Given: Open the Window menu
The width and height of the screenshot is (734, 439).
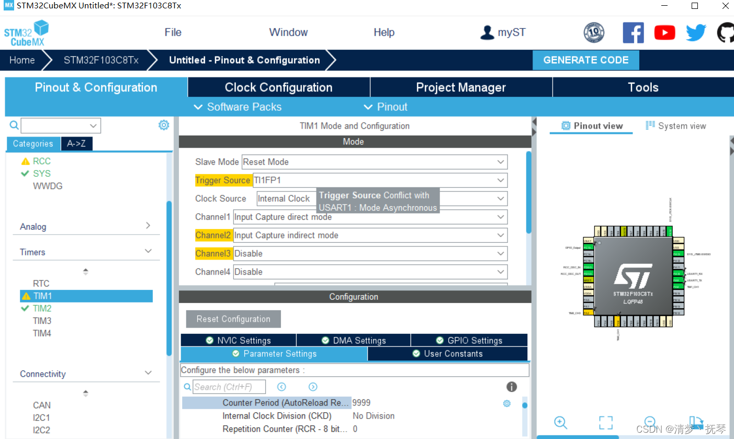Looking at the screenshot, I should coord(288,32).
